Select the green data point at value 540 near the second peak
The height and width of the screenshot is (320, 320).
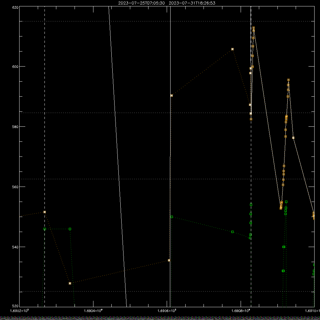coord(284,247)
